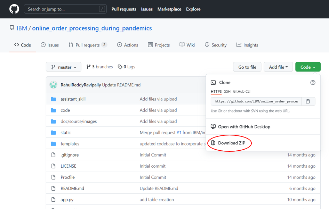329x209 pixels.
Task: Click the Go to file button
Action: click(x=247, y=67)
